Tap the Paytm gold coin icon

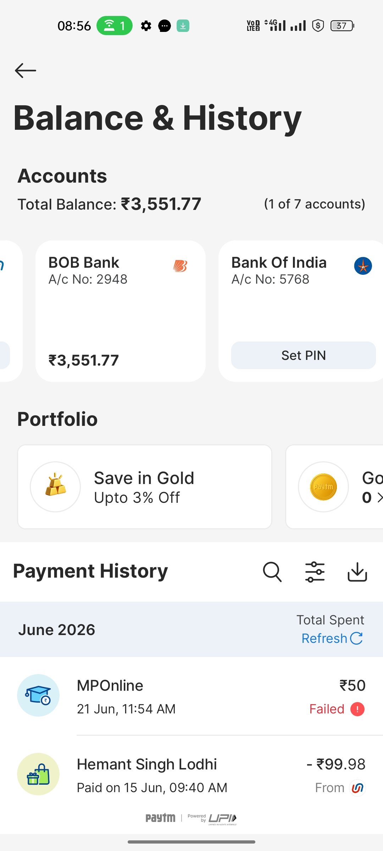click(x=323, y=486)
